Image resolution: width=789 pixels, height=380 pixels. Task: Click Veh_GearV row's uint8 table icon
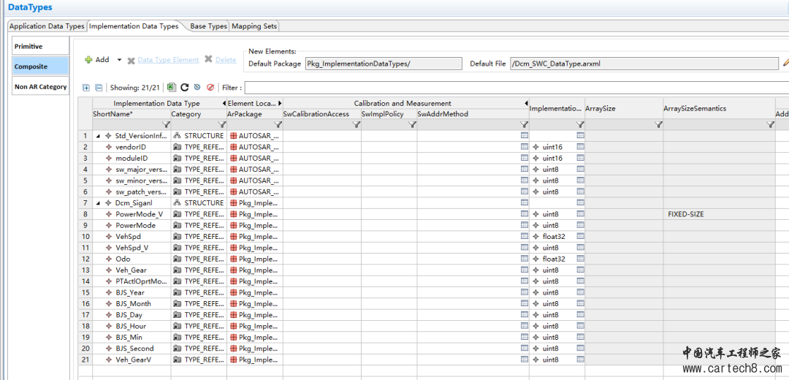[x=580, y=360]
